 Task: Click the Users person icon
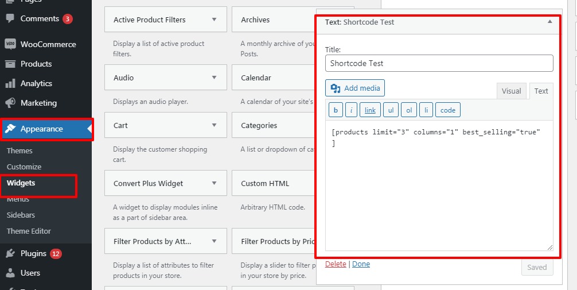[10, 273]
